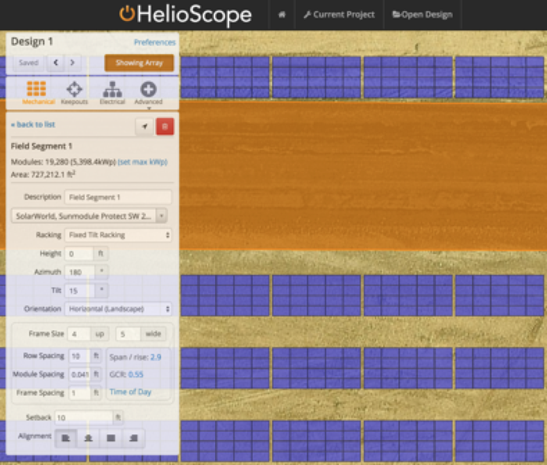Switch to the Electrical tab
The width and height of the screenshot is (547, 465).
point(112,92)
